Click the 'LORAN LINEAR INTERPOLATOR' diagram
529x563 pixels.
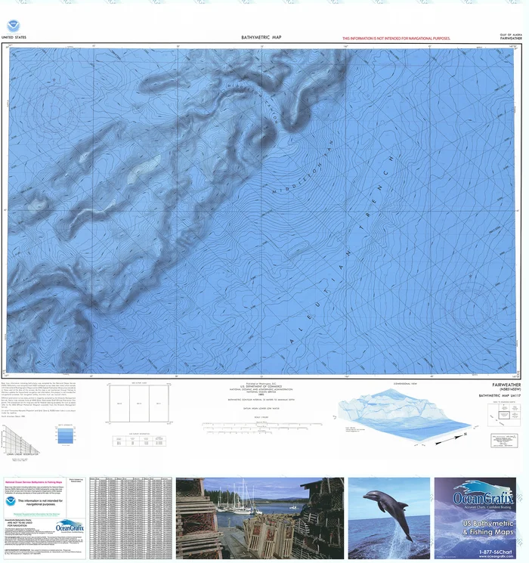(21, 440)
